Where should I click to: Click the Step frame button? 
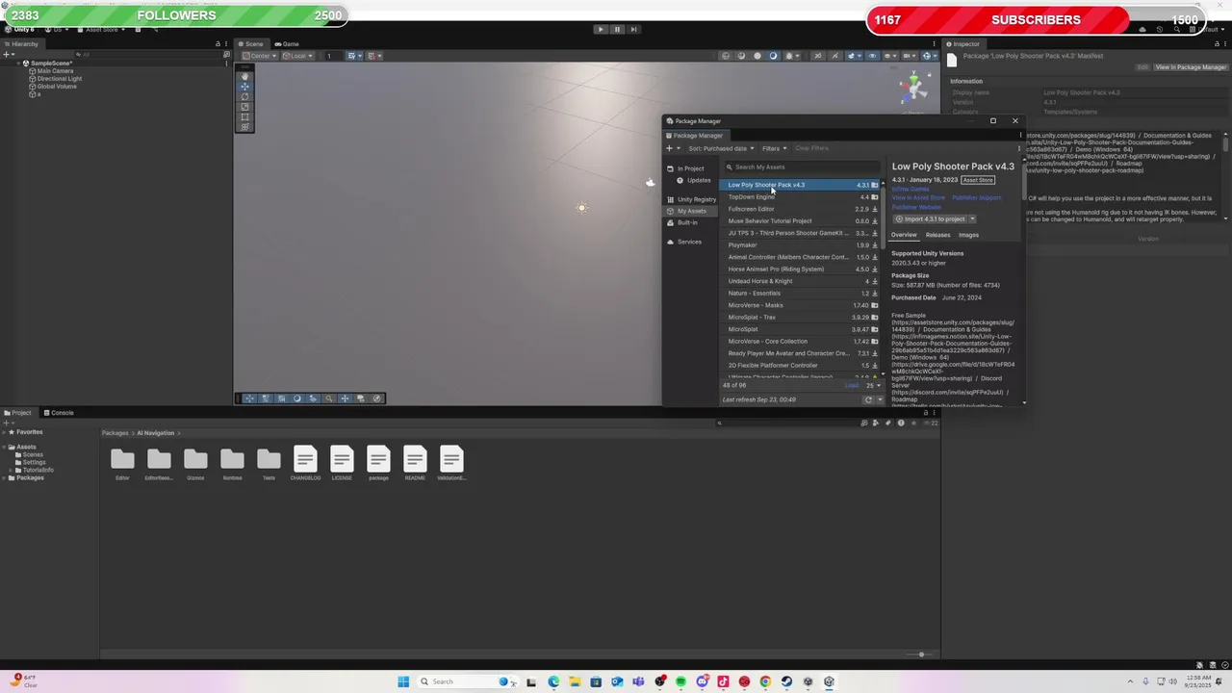pyautogui.click(x=633, y=29)
